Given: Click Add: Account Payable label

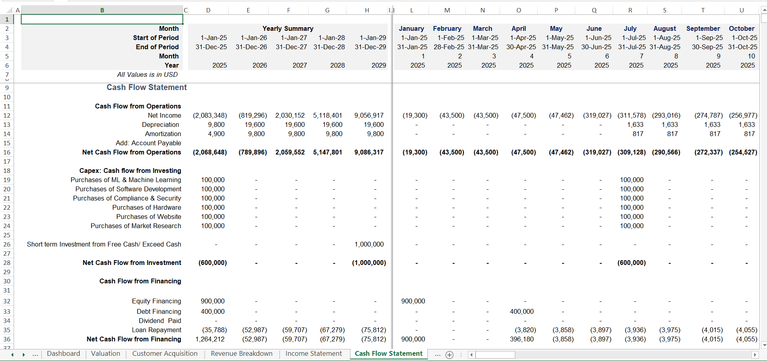Looking at the screenshot, I should tap(148, 143).
